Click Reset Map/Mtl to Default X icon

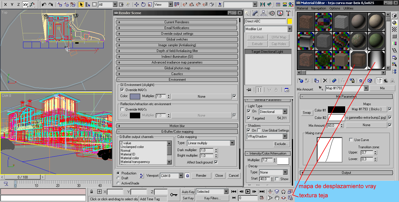coord(325,81)
